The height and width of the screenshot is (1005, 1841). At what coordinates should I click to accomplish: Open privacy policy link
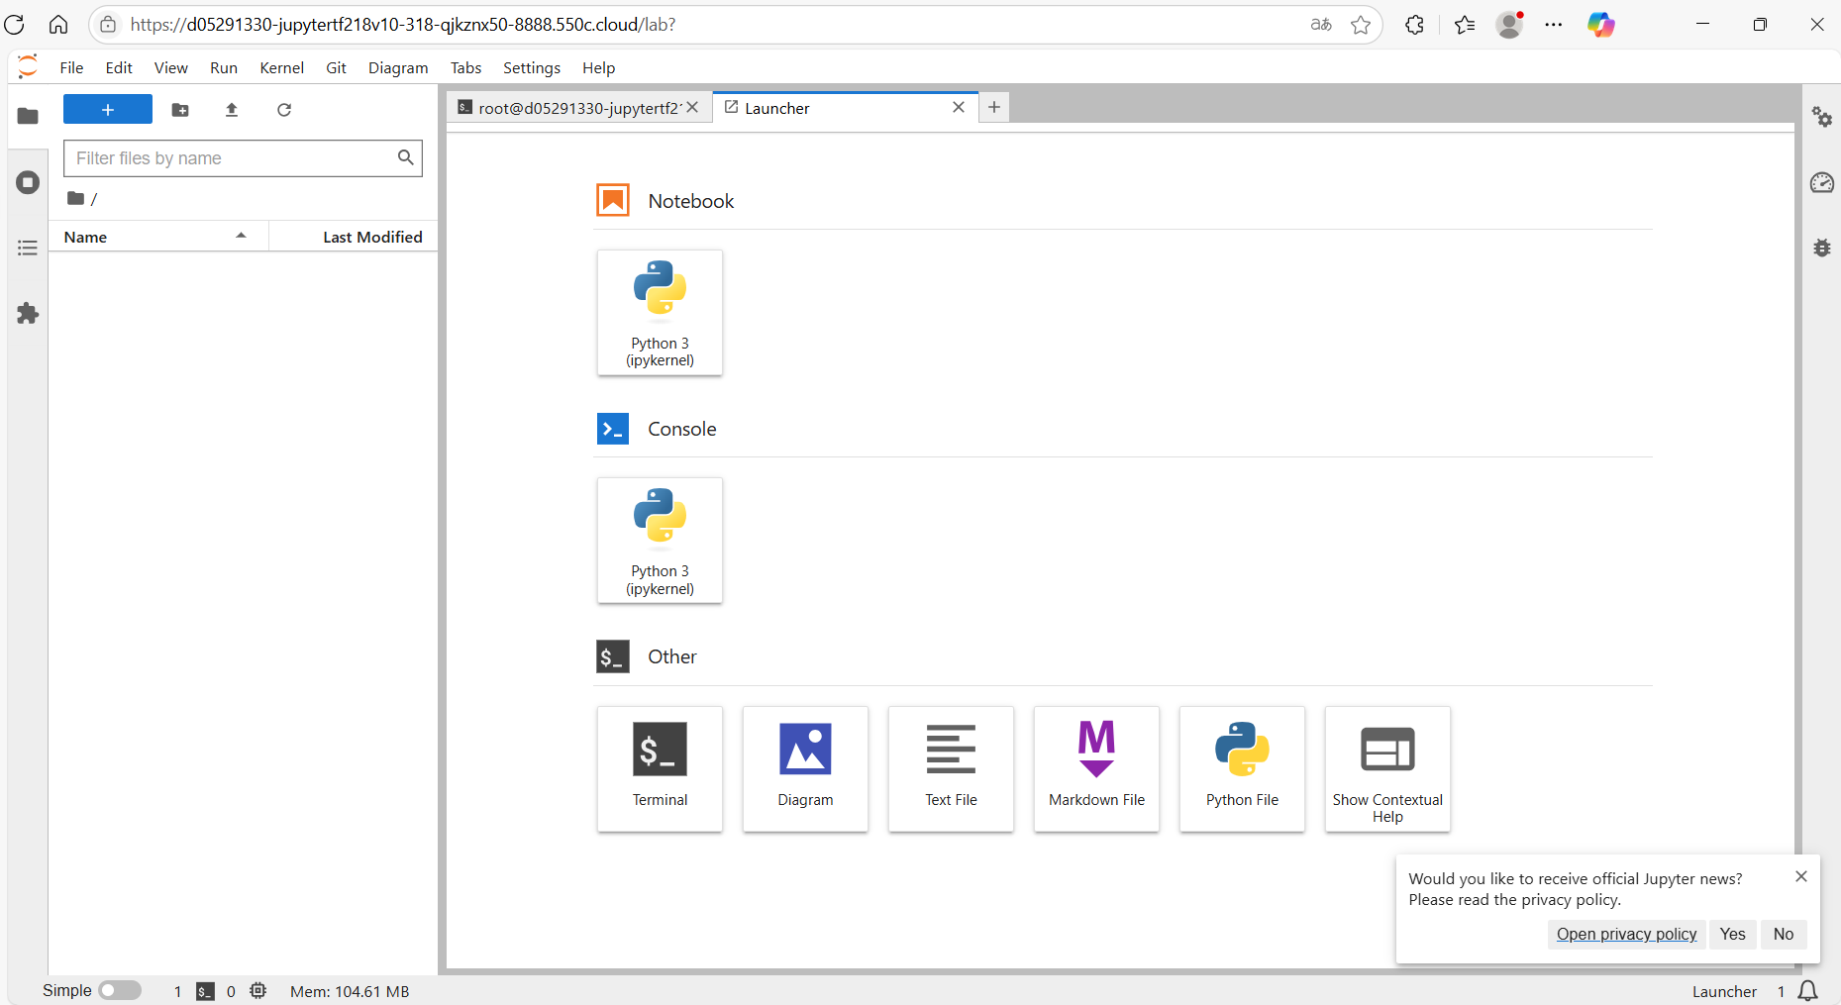pyautogui.click(x=1626, y=934)
